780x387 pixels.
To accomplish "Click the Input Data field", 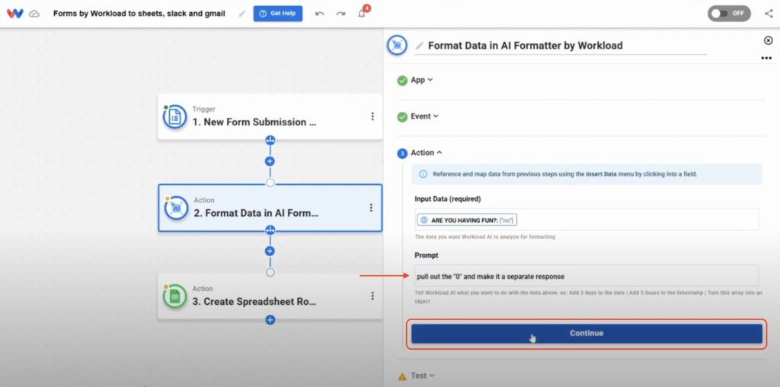I will [587, 220].
